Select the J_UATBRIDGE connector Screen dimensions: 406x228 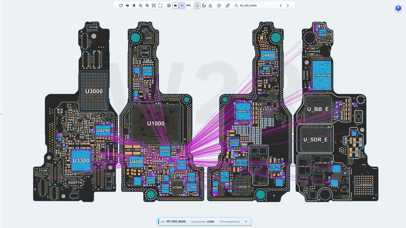pos(363,185)
